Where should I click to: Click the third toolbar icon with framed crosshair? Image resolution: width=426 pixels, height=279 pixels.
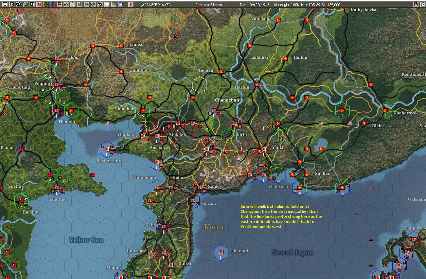tap(18, 4)
